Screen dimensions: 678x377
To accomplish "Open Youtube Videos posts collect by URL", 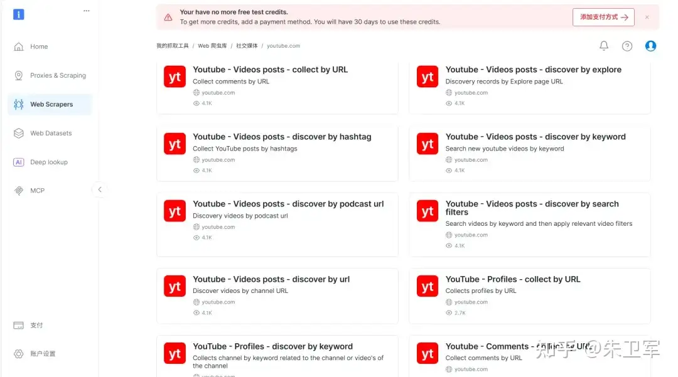I will coord(270,70).
